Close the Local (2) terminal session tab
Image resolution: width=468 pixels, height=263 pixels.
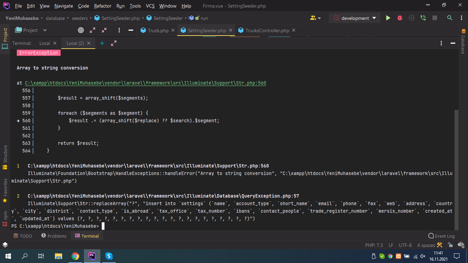point(89,43)
